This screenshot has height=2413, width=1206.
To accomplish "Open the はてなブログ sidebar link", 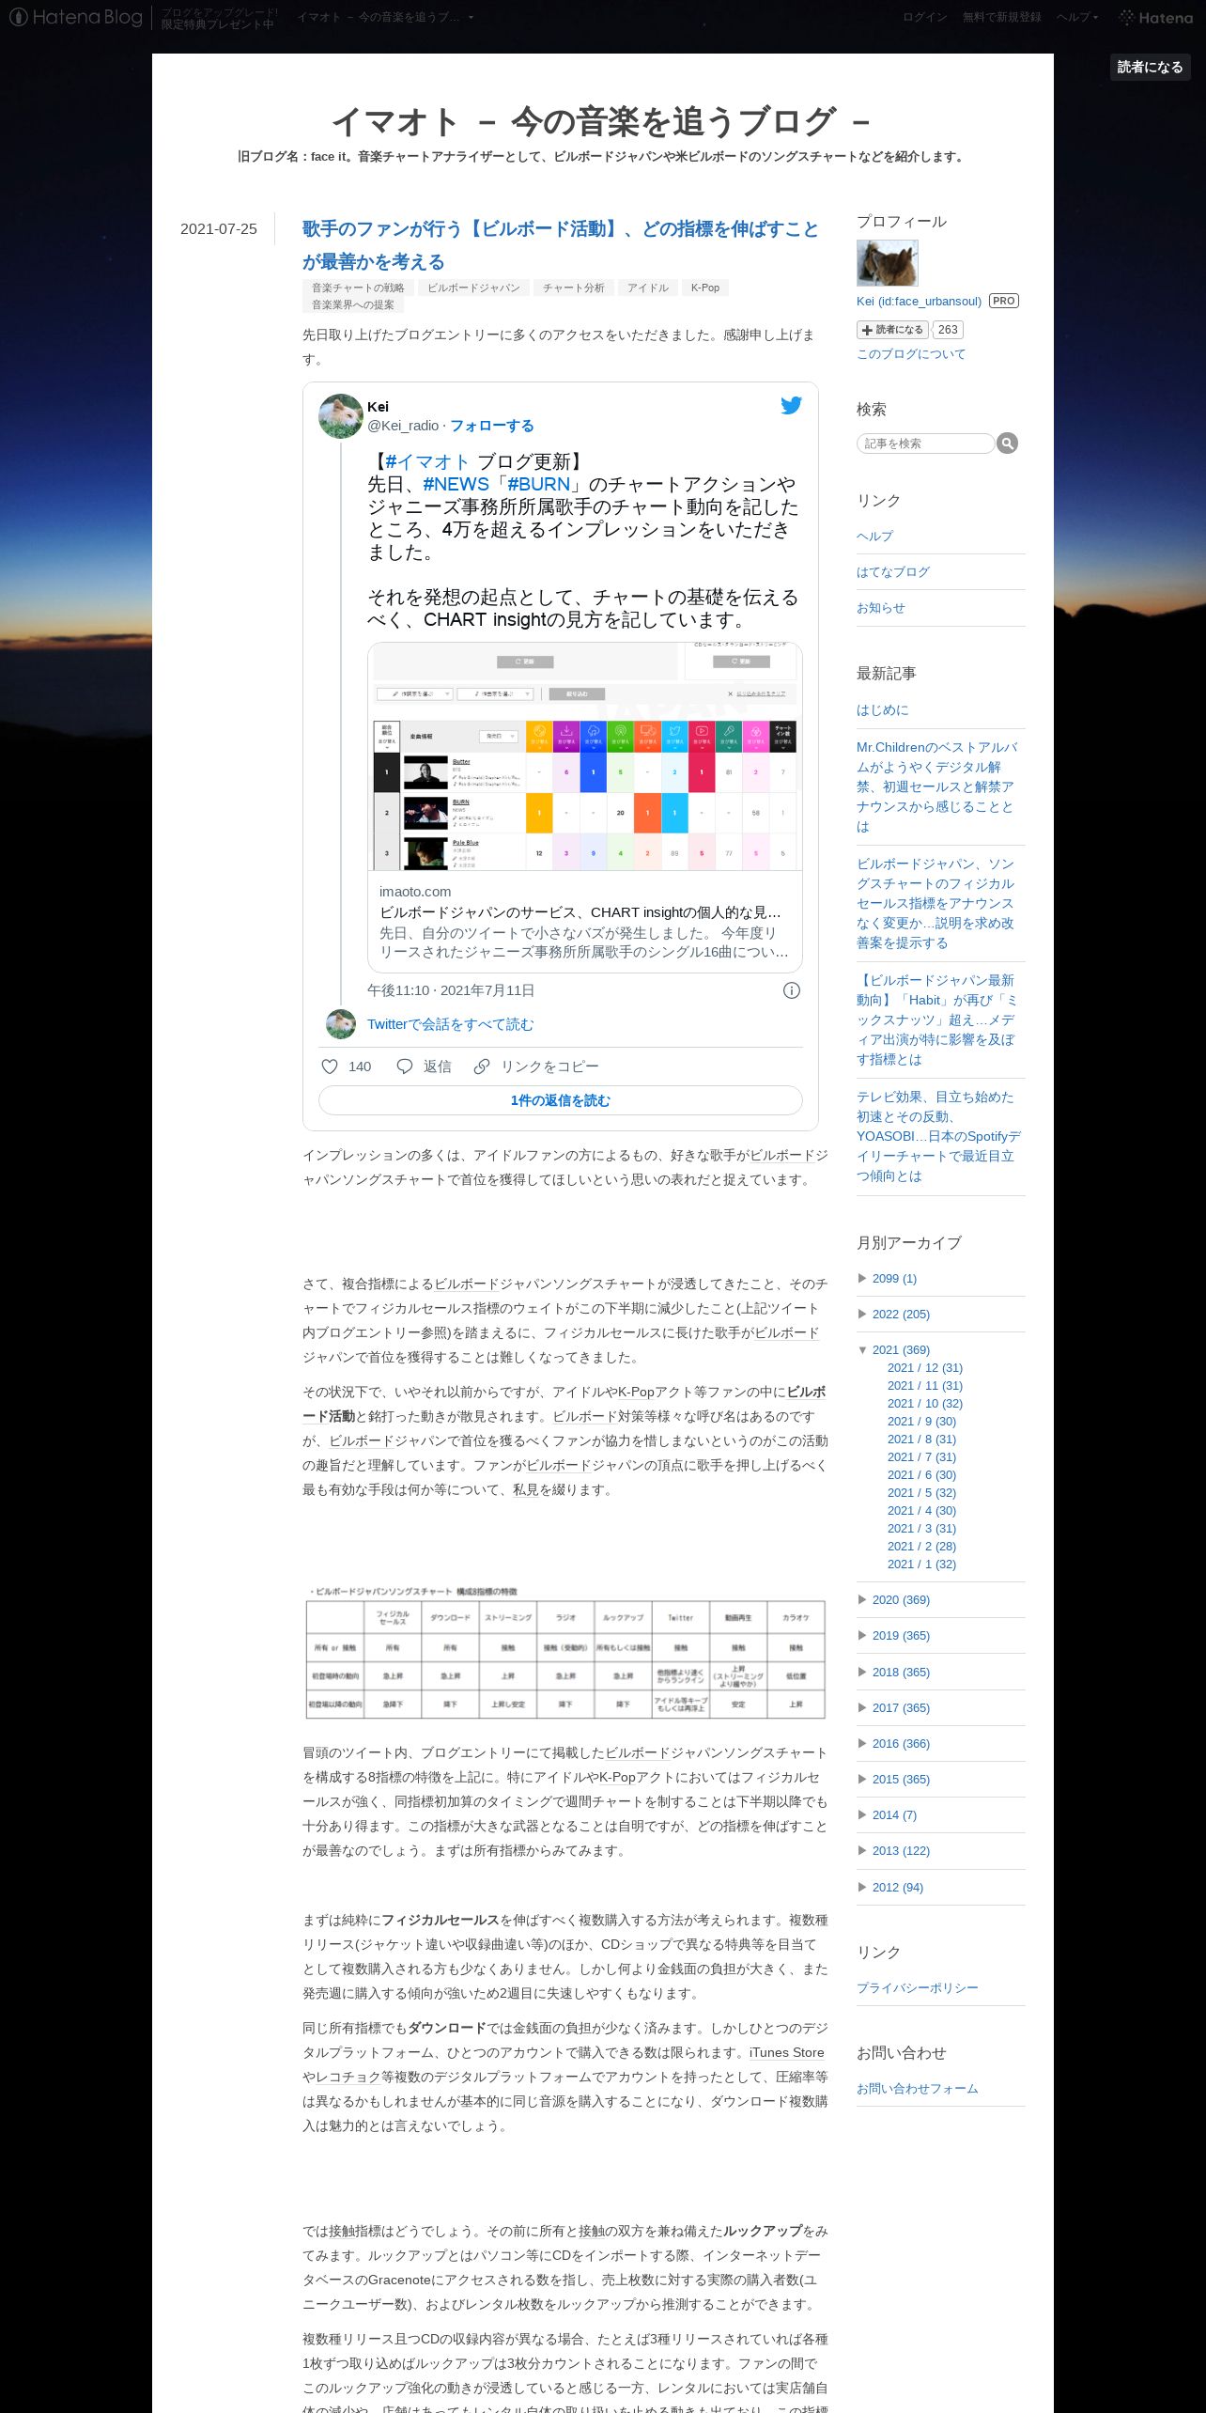I will tap(893, 571).
